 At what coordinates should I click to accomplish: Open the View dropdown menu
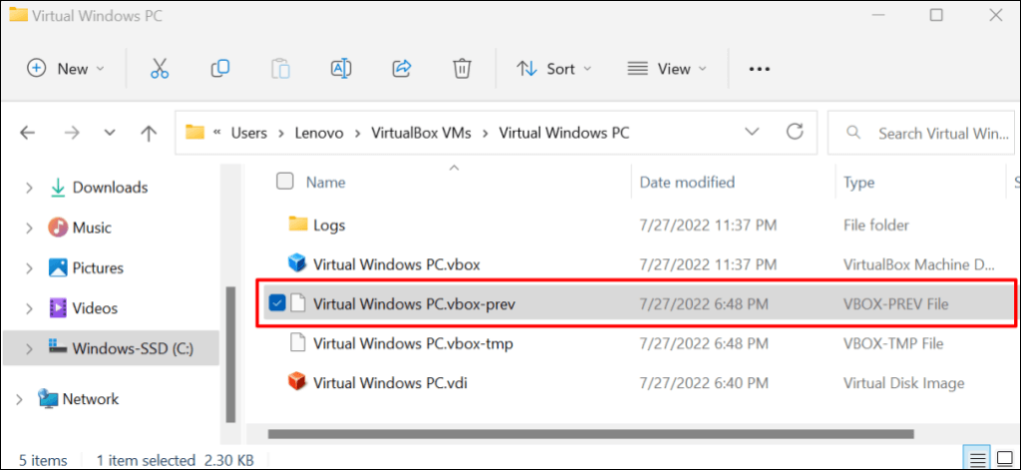(x=666, y=69)
